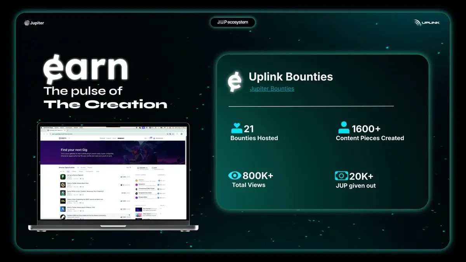Viewport: 466px width, 262px height.
Task: Open the Filter control above the listings
Action: 128,167
